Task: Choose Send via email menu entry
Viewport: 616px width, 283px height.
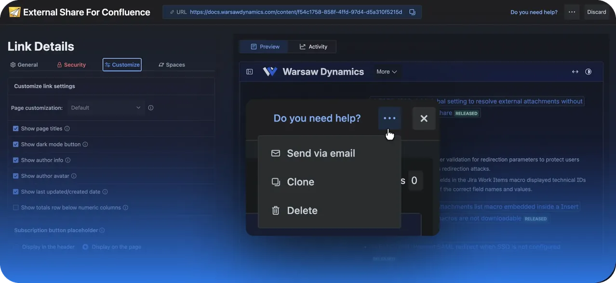Action: pyautogui.click(x=330, y=154)
